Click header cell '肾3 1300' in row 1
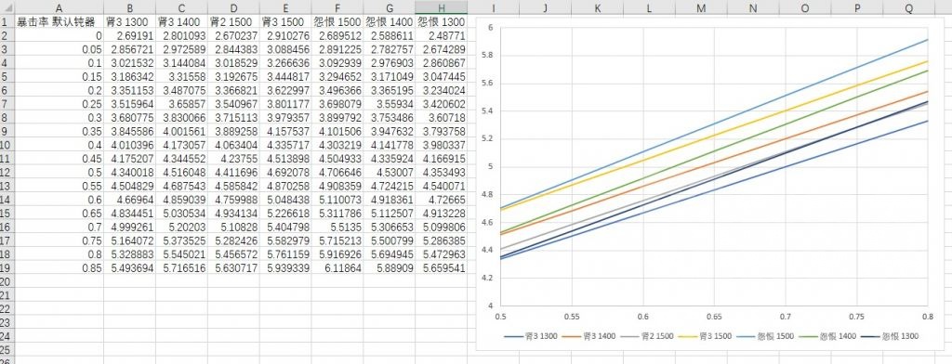 coord(129,22)
